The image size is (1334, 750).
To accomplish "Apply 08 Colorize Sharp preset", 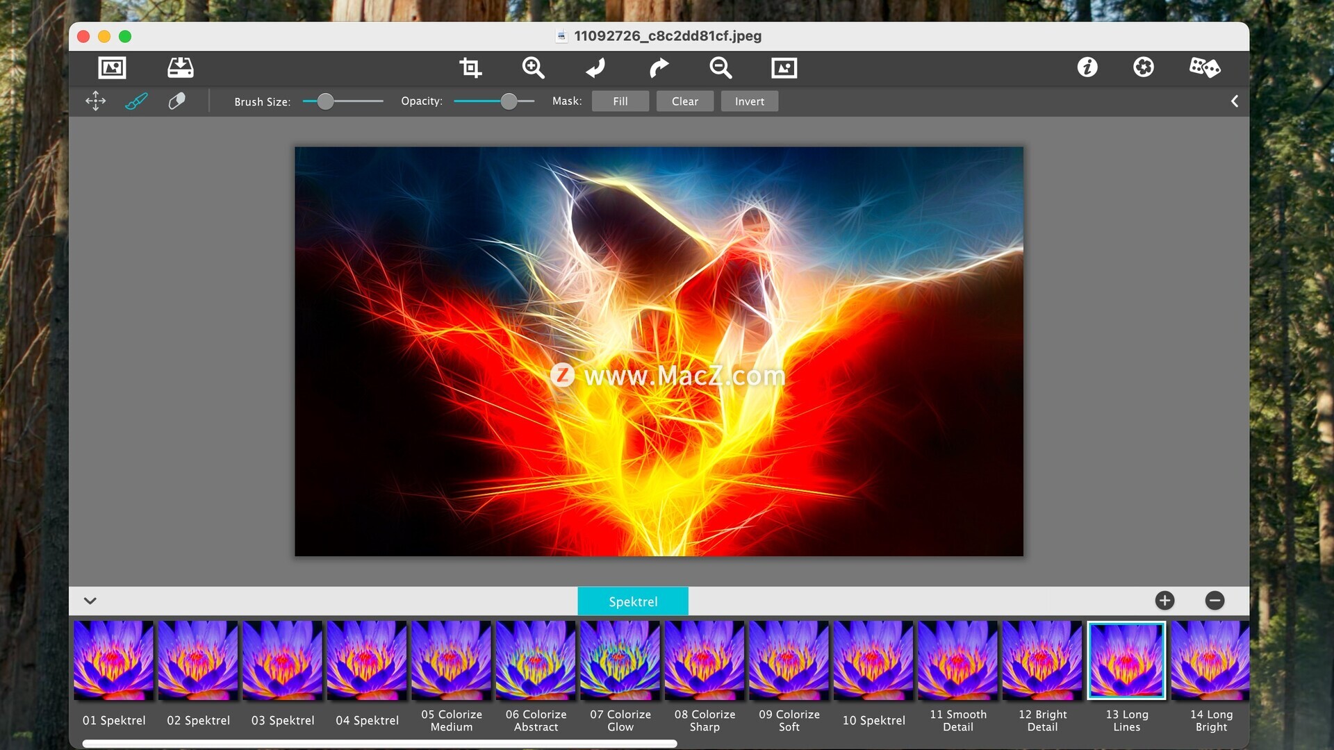I will (x=705, y=660).
